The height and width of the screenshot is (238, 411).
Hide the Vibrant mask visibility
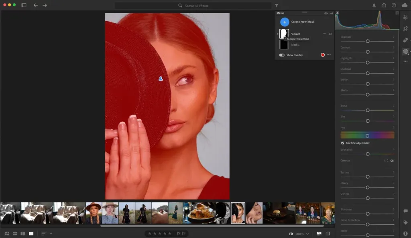pyautogui.click(x=330, y=34)
